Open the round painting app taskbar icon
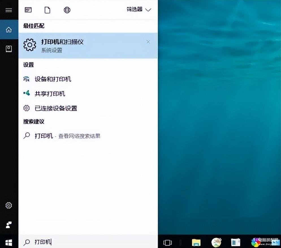Viewport: 281px width, 248px height. (216, 242)
